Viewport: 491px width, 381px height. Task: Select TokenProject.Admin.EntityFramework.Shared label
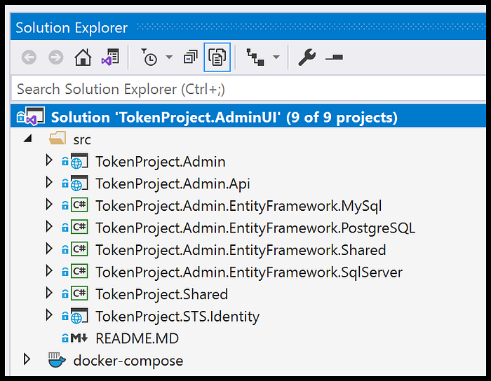(x=241, y=250)
